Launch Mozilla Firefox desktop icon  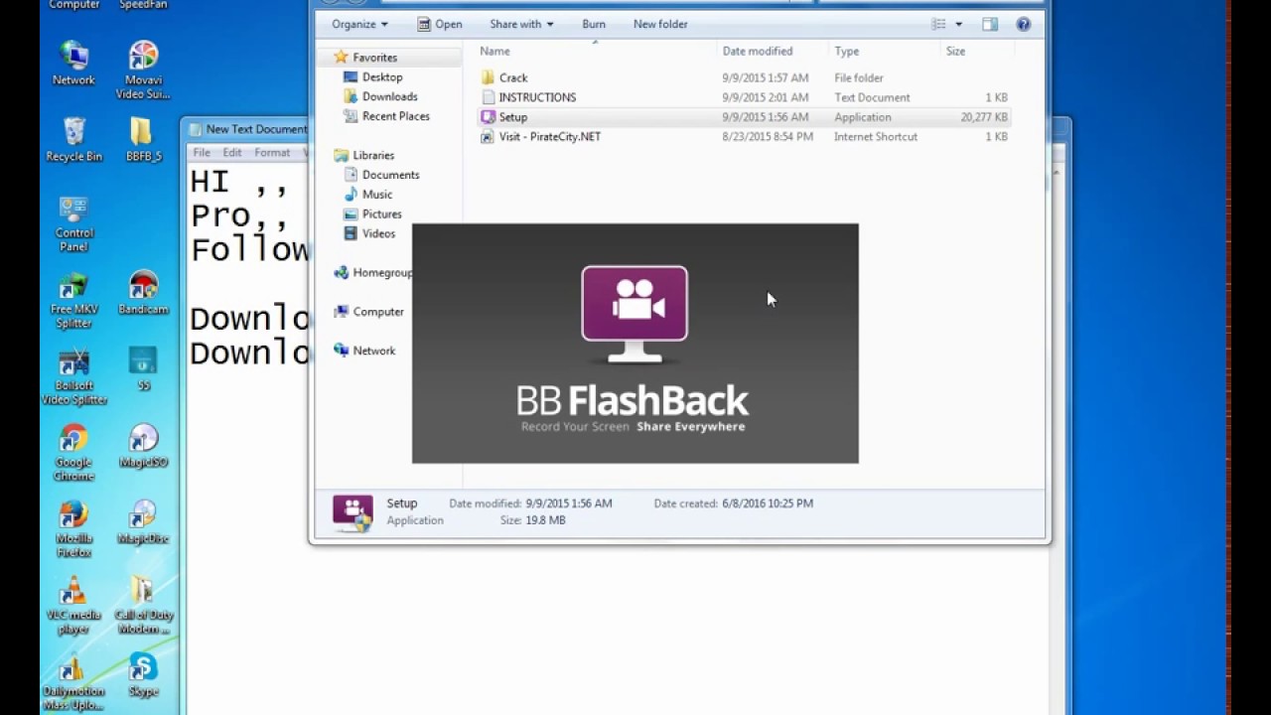[x=73, y=529]
